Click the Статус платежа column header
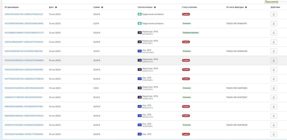 [189, 7]
